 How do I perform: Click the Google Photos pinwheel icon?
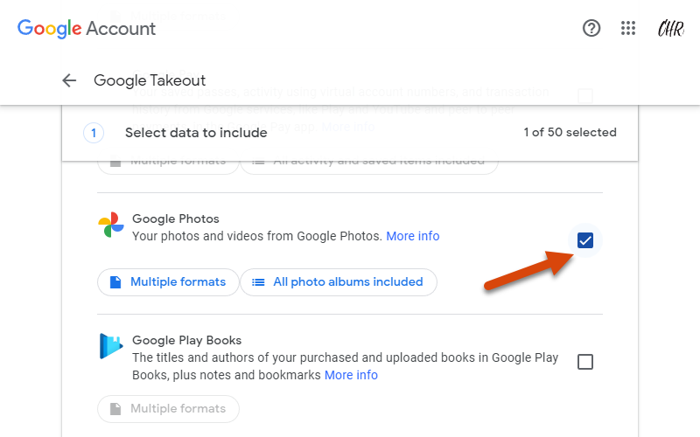111,225
